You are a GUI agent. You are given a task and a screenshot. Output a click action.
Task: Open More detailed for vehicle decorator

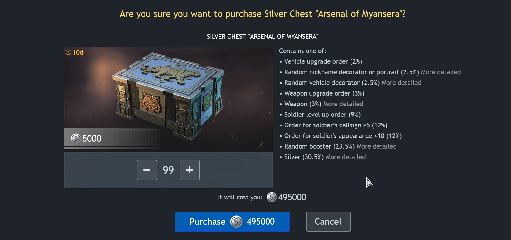[x=401, y=83]
